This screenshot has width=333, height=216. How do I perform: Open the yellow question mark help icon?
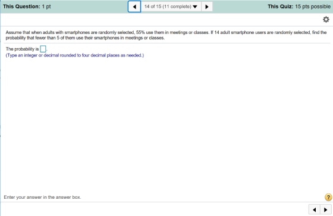click(x=328, y=197)
